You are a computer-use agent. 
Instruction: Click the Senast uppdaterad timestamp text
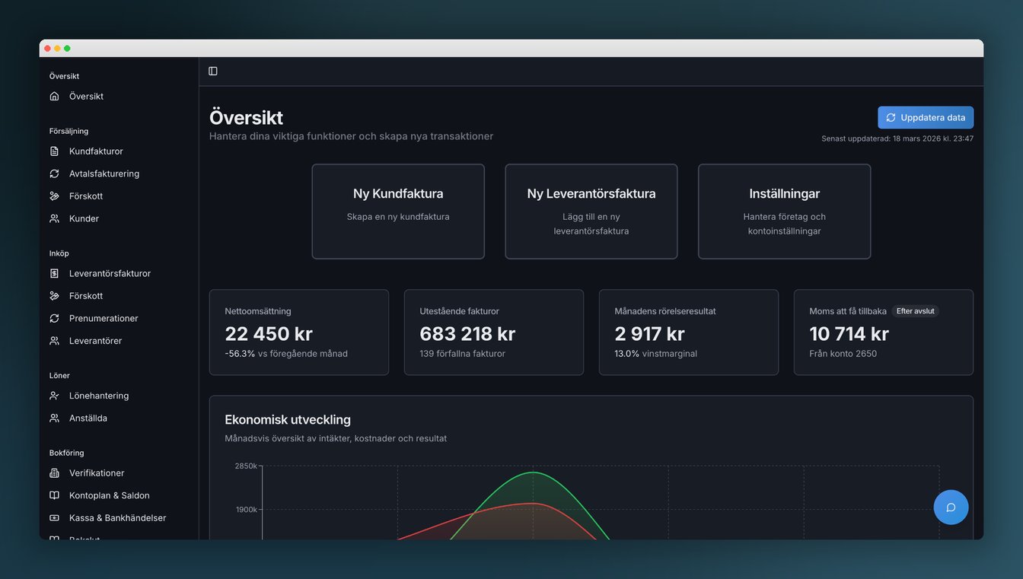(x=897, y=138)
